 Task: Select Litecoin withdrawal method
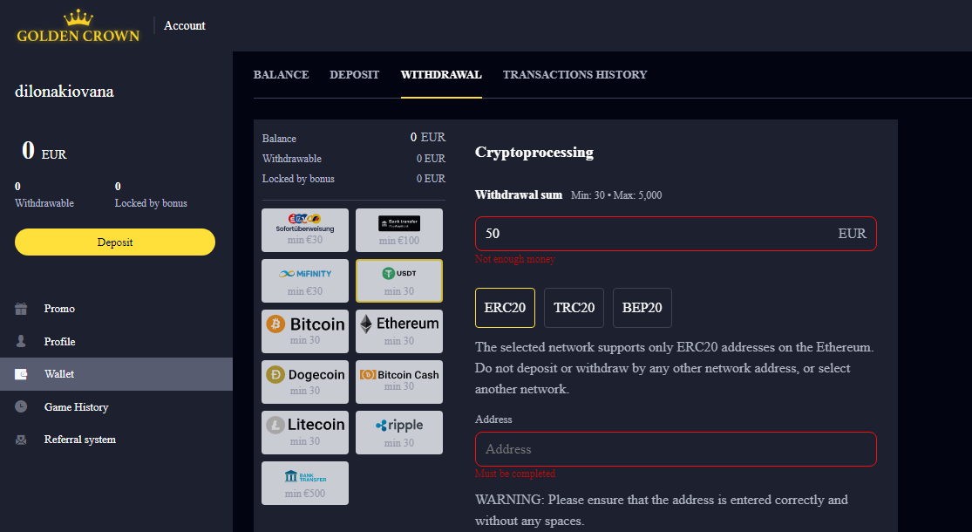(x=305, y=432)
